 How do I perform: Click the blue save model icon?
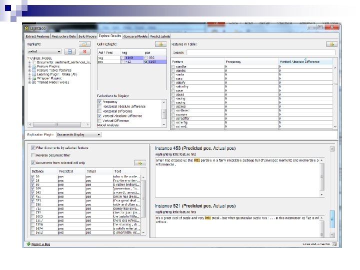coord(70,51)
